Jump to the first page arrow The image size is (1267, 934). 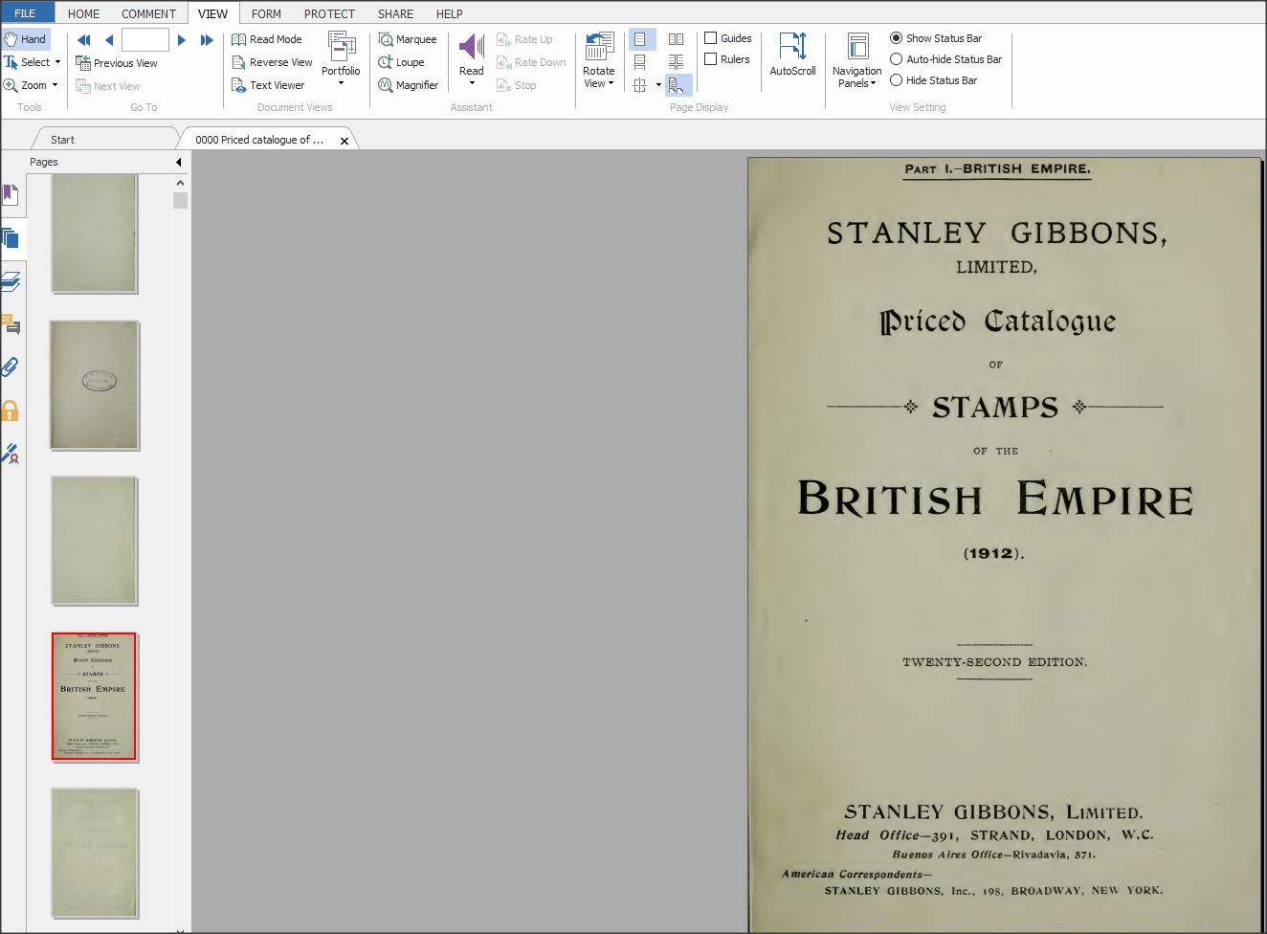pyautogui.click(x=84, y=40)
